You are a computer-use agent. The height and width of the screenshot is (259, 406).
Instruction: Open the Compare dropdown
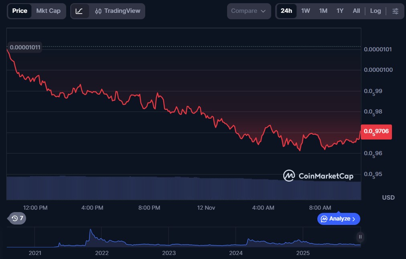pos(248,11)
